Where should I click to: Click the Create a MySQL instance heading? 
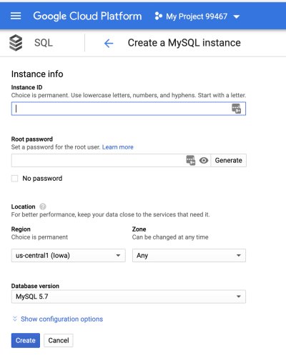[184, 43]
